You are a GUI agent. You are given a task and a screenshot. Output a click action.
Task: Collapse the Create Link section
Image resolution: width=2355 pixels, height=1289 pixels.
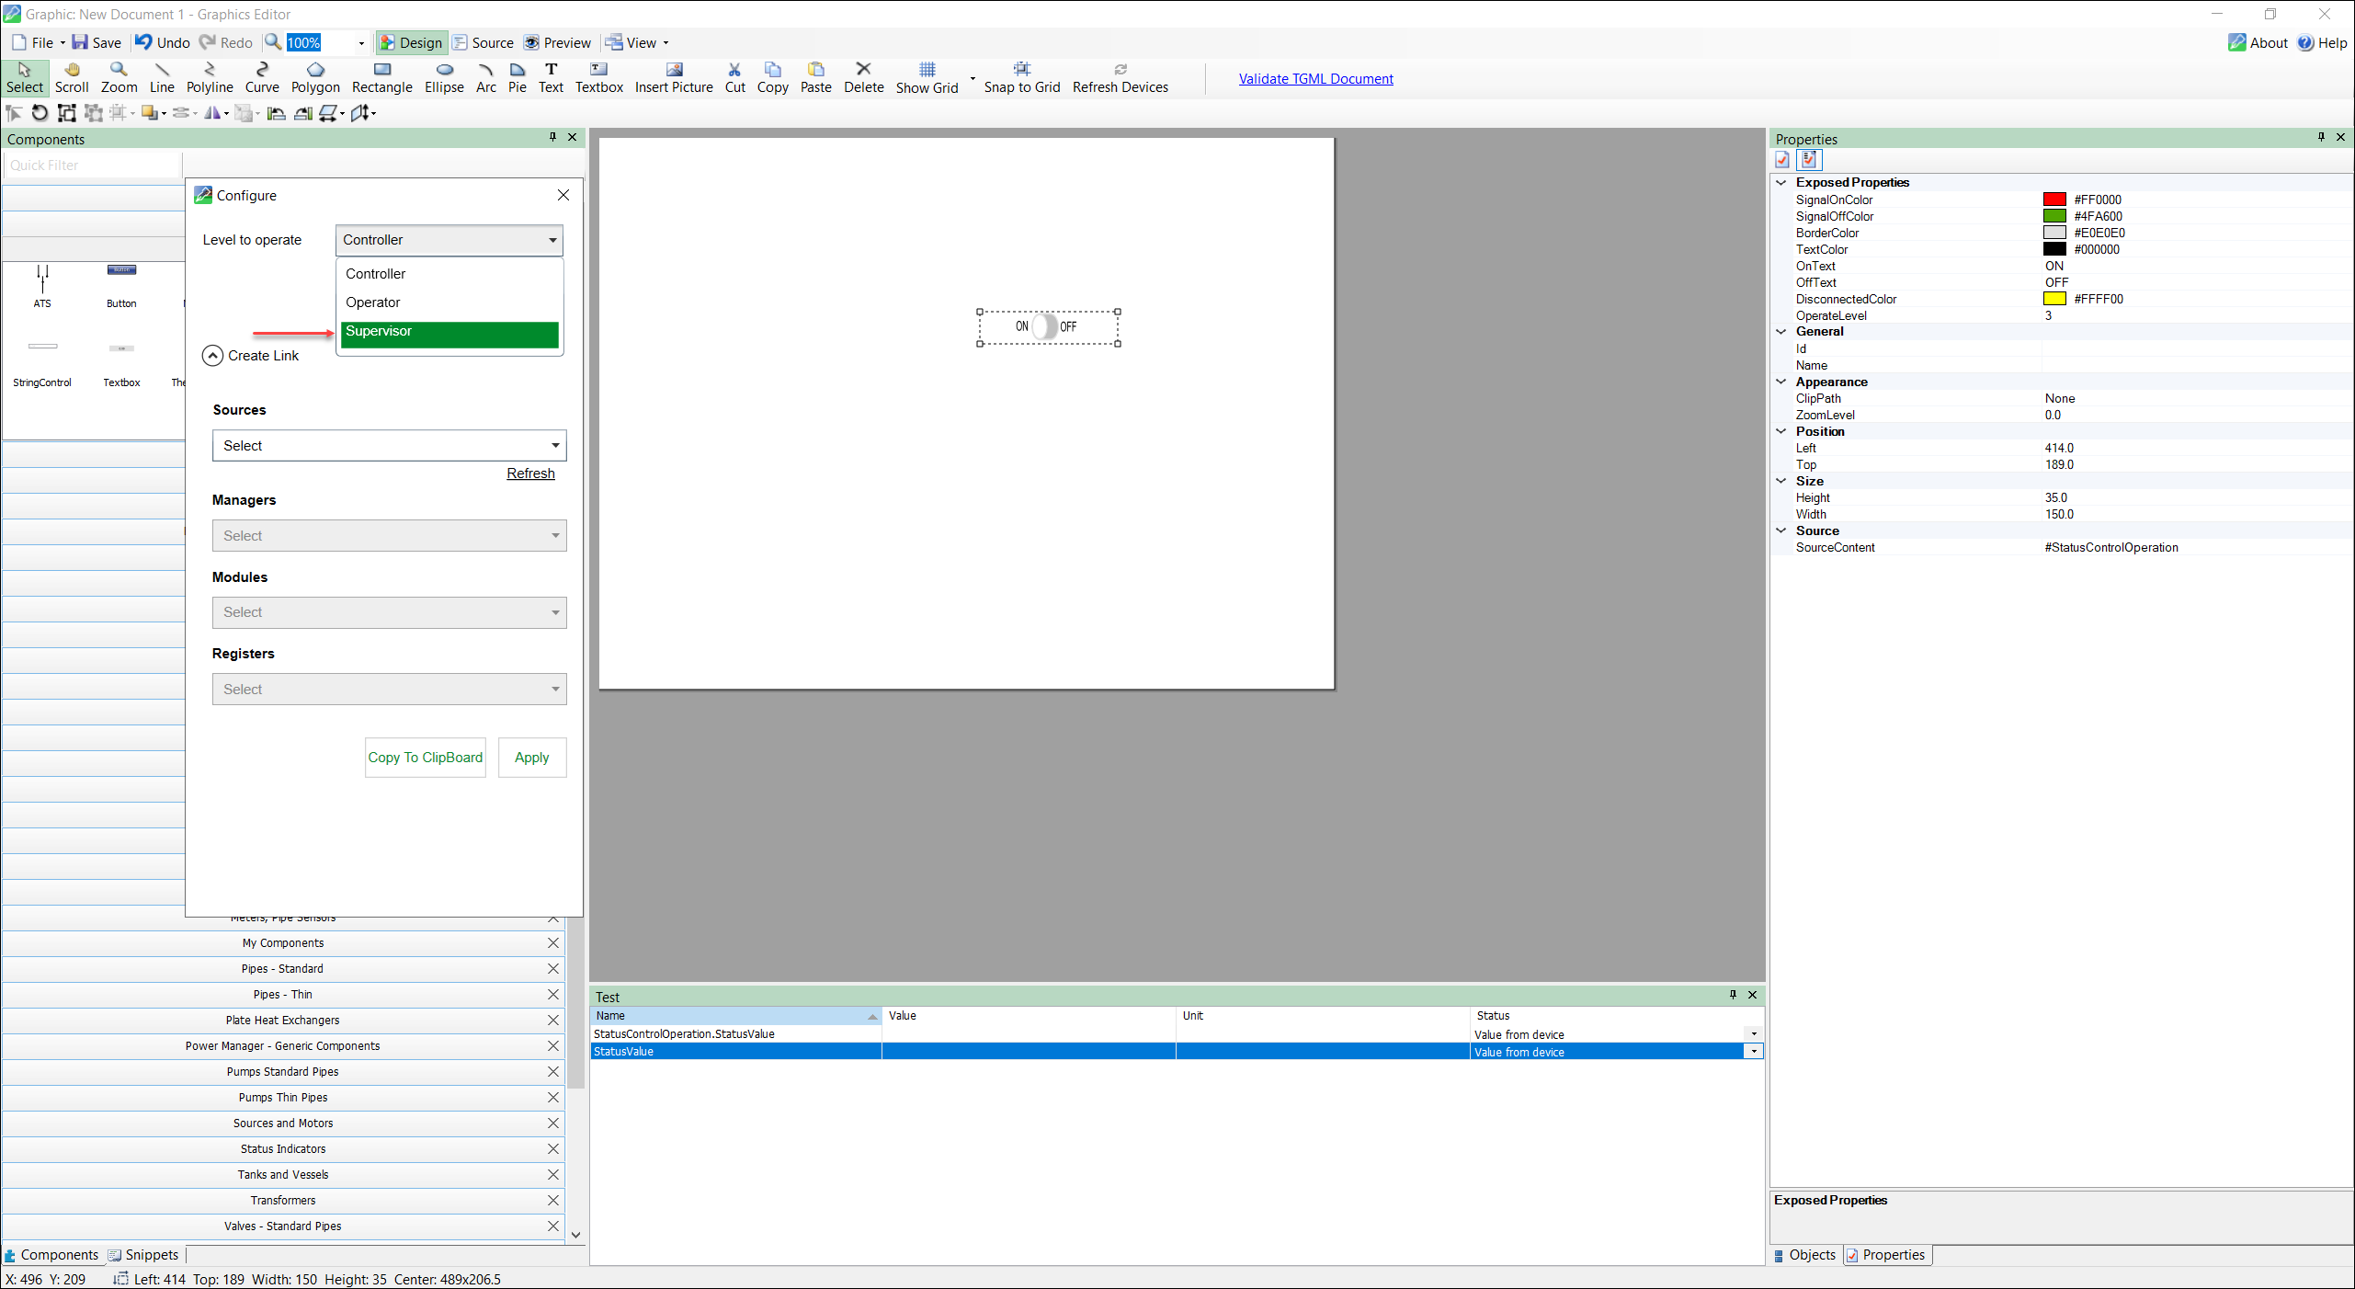pyautogui.click(x=212, y=356)
